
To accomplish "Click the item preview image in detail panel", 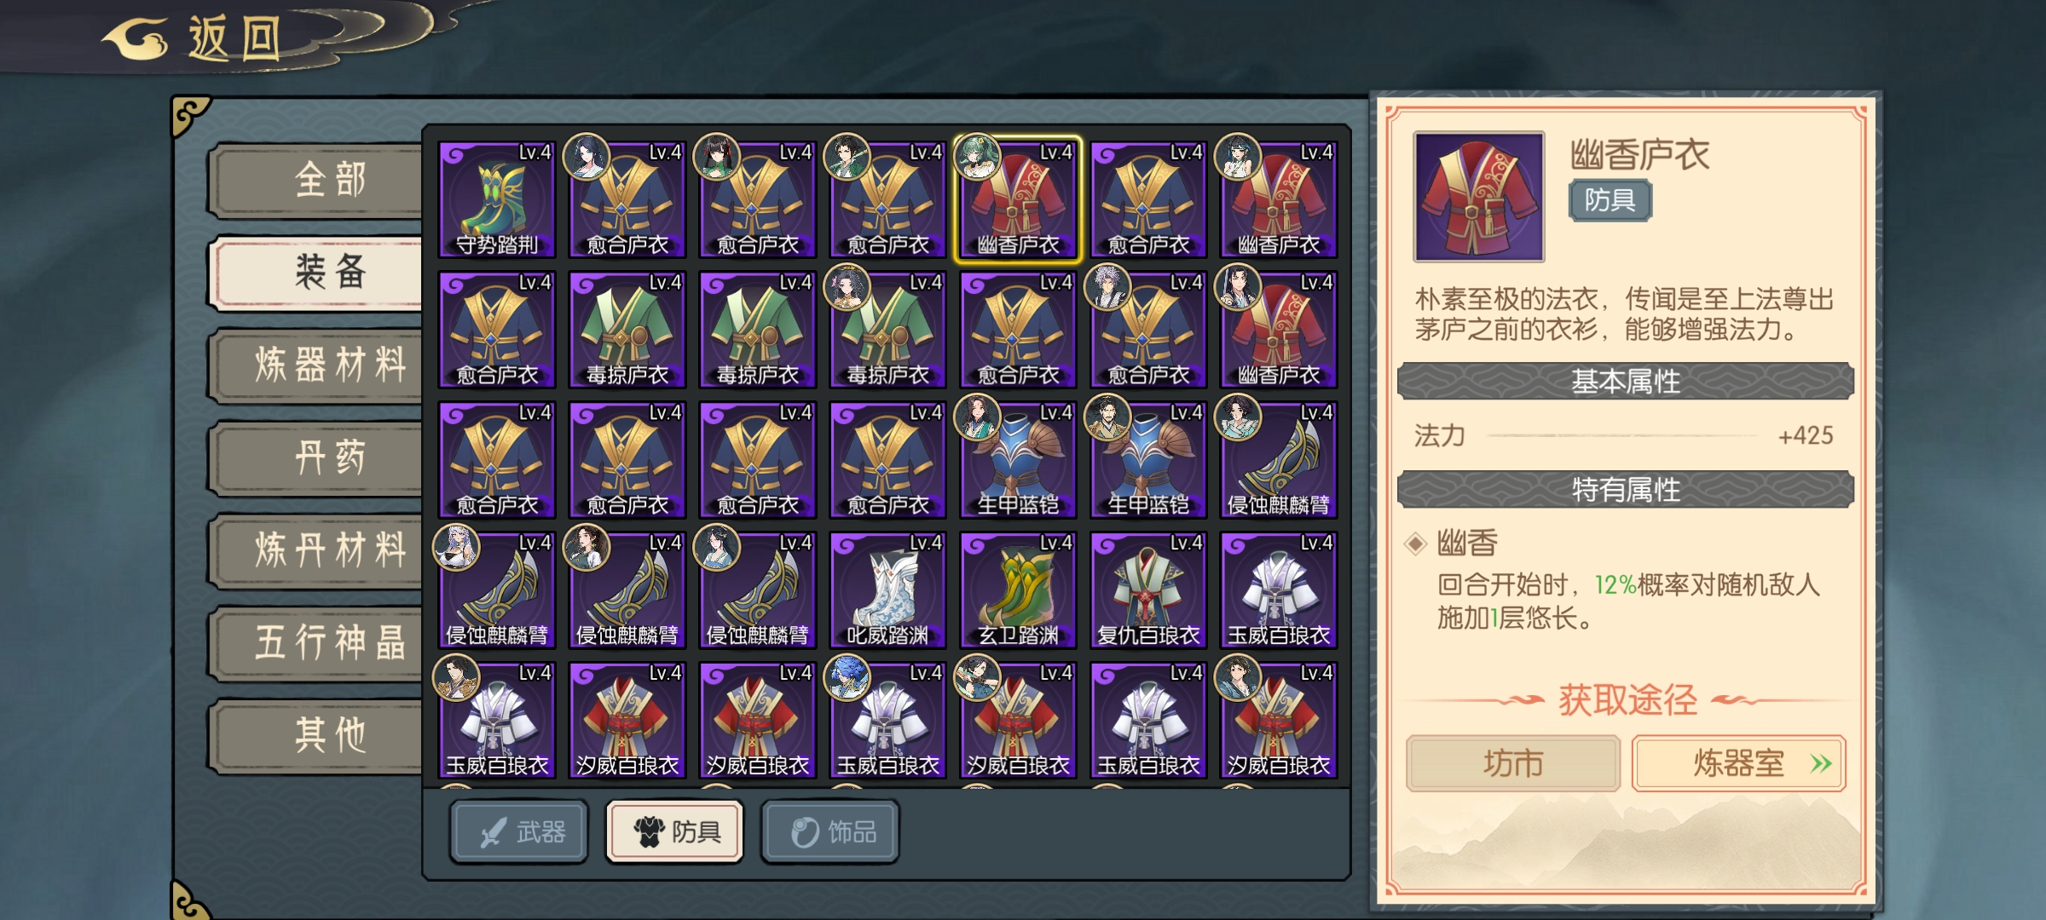I will click(1479, 196).
